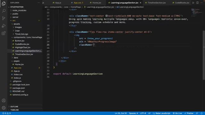Image resolution: width=205 pixels, height=115 pixels.
Task: Open Button.jsx in the explorer
Action: pos(20,41)
